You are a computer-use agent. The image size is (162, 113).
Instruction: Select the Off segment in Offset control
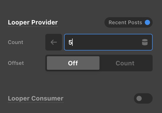click(73, 63)
